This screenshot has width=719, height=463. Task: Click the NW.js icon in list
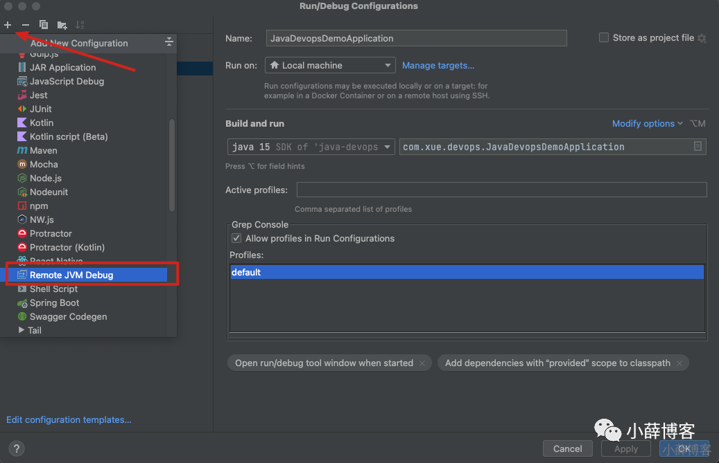point(22,219)
